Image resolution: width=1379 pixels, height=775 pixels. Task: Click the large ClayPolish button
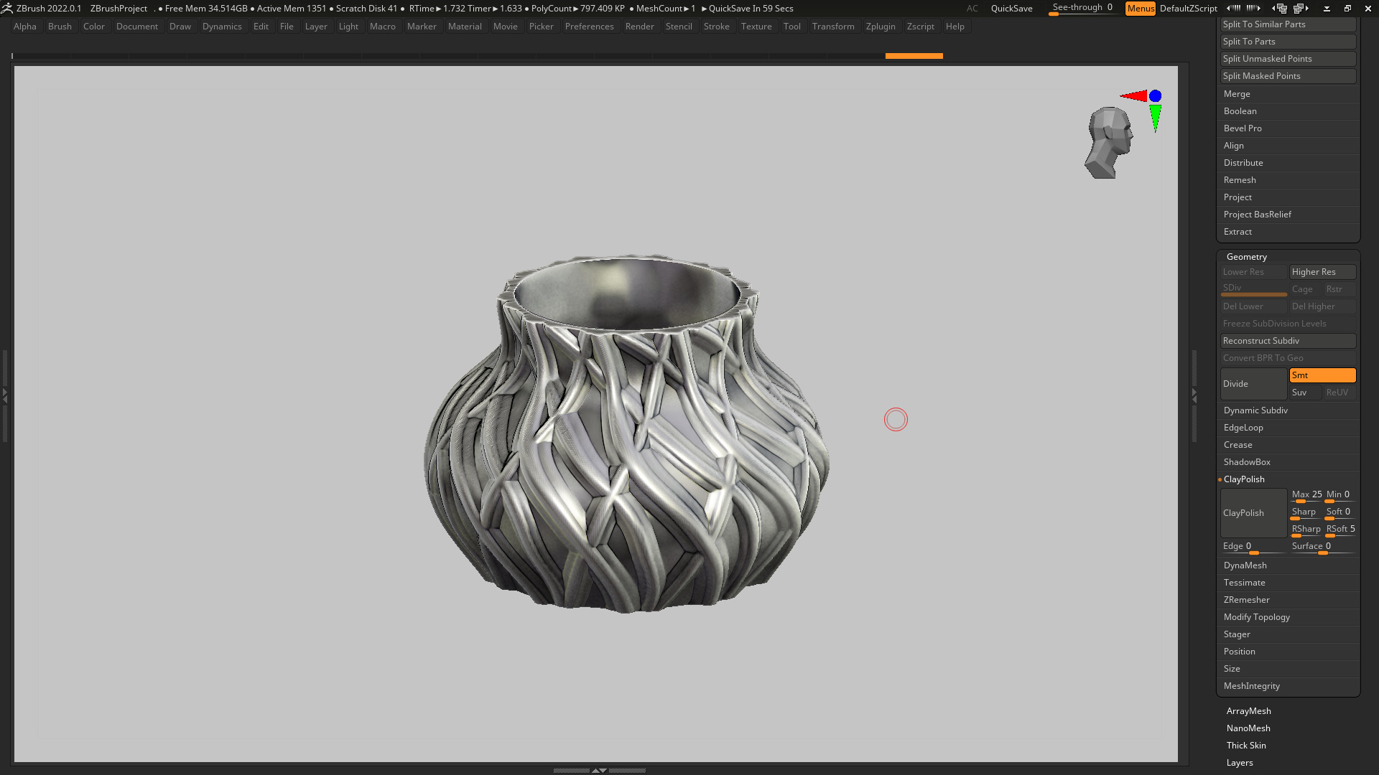pyautogui.click(x=1253, y=513)
